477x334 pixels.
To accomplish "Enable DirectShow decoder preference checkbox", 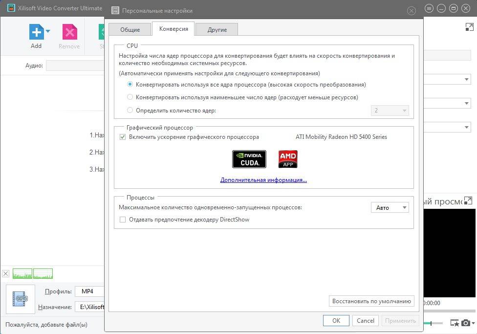I will pyautogui.click(x=123, y=220).
